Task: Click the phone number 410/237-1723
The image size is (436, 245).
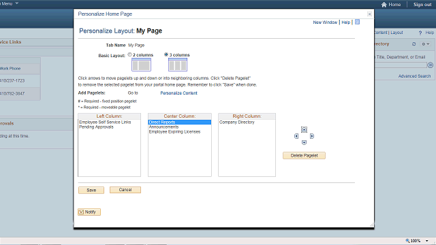Action: tap(12, 80)
